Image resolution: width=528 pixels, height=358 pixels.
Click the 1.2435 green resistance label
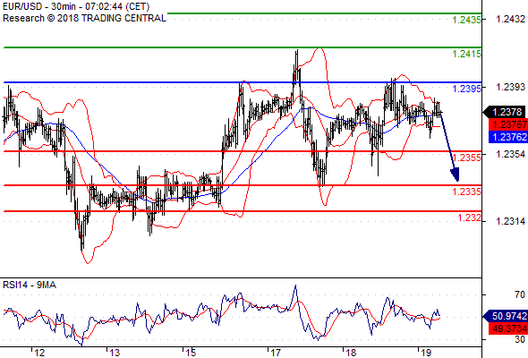point(467,20)
